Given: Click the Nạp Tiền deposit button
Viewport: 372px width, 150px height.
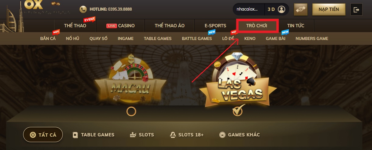Looking at the screenshot, I should click(329, 9).
